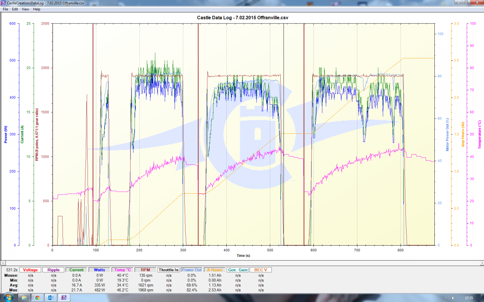484x302 pixels.
Task: Open Windows Explorer from the taskbar
Action: coord(24,298)
